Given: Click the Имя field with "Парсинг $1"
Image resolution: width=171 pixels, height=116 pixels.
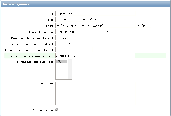Looking at the screenshot, I should click(x=95, y=13).
